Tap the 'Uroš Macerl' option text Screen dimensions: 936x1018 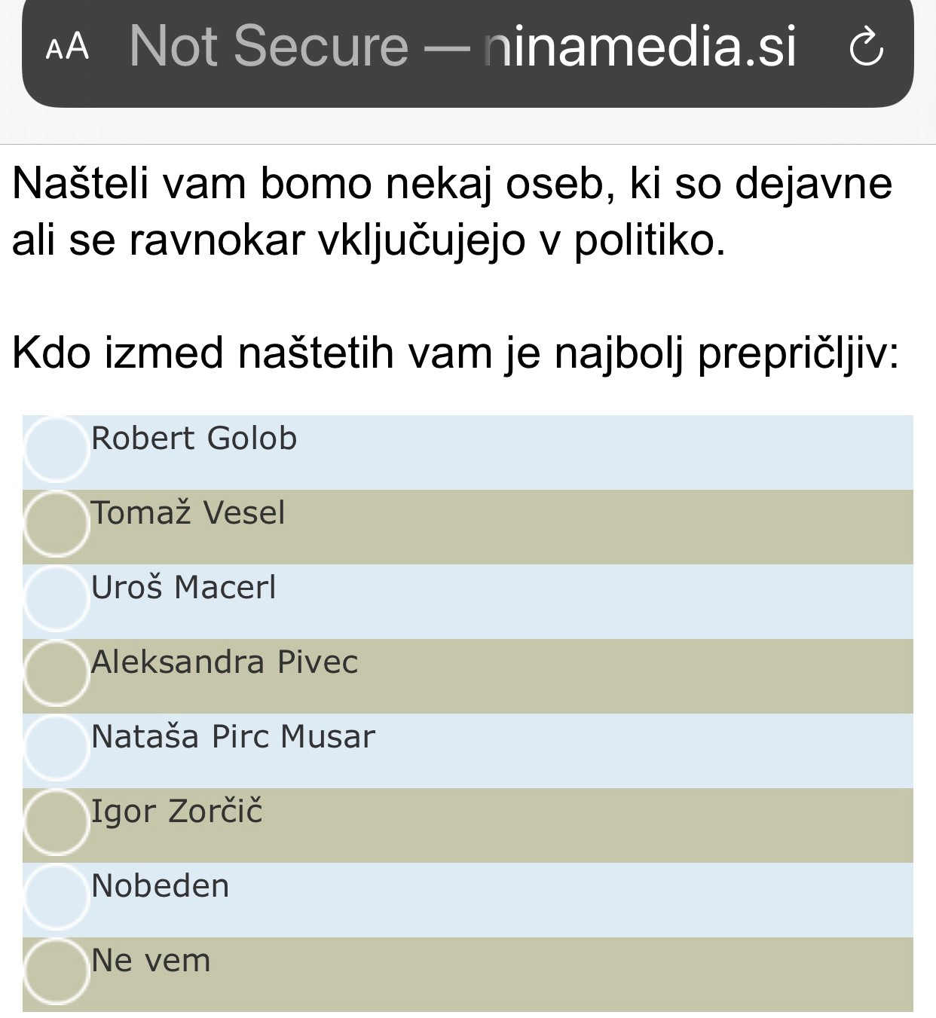[183, 588]
